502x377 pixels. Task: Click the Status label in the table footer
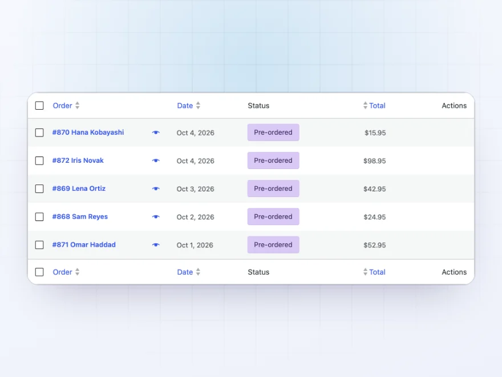coord(258,272)
